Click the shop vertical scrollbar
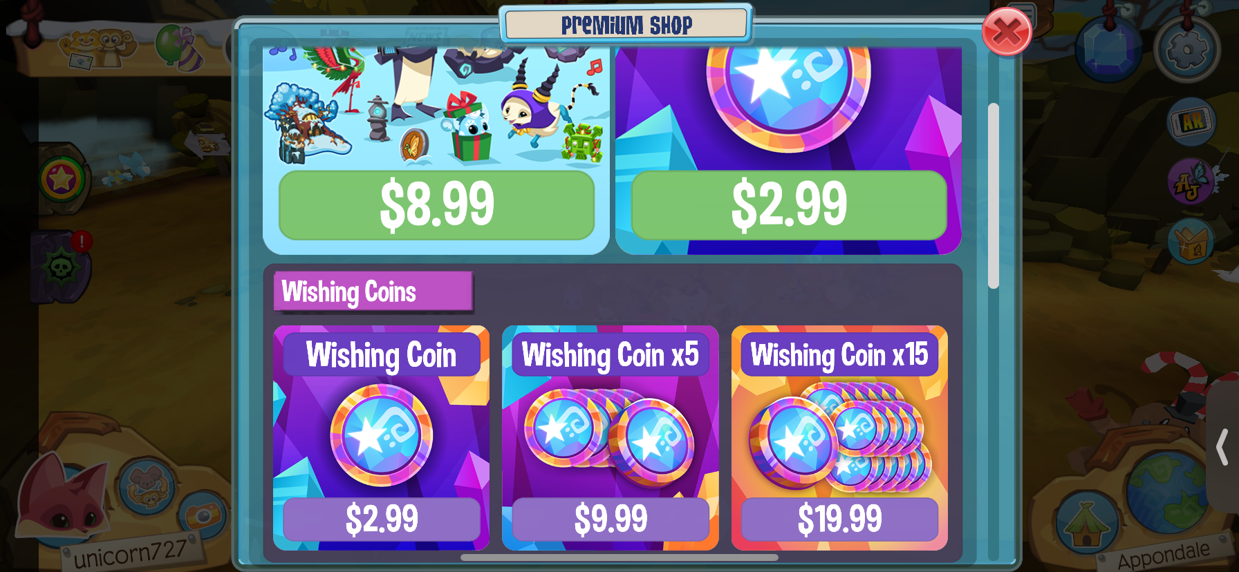 tap(994, 196)
